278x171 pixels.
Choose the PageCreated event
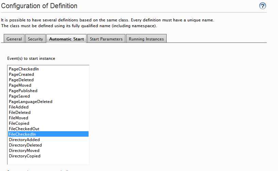[21, 74]
